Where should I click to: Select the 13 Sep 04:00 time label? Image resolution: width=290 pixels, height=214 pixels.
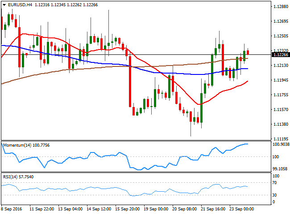click(70, 209)
